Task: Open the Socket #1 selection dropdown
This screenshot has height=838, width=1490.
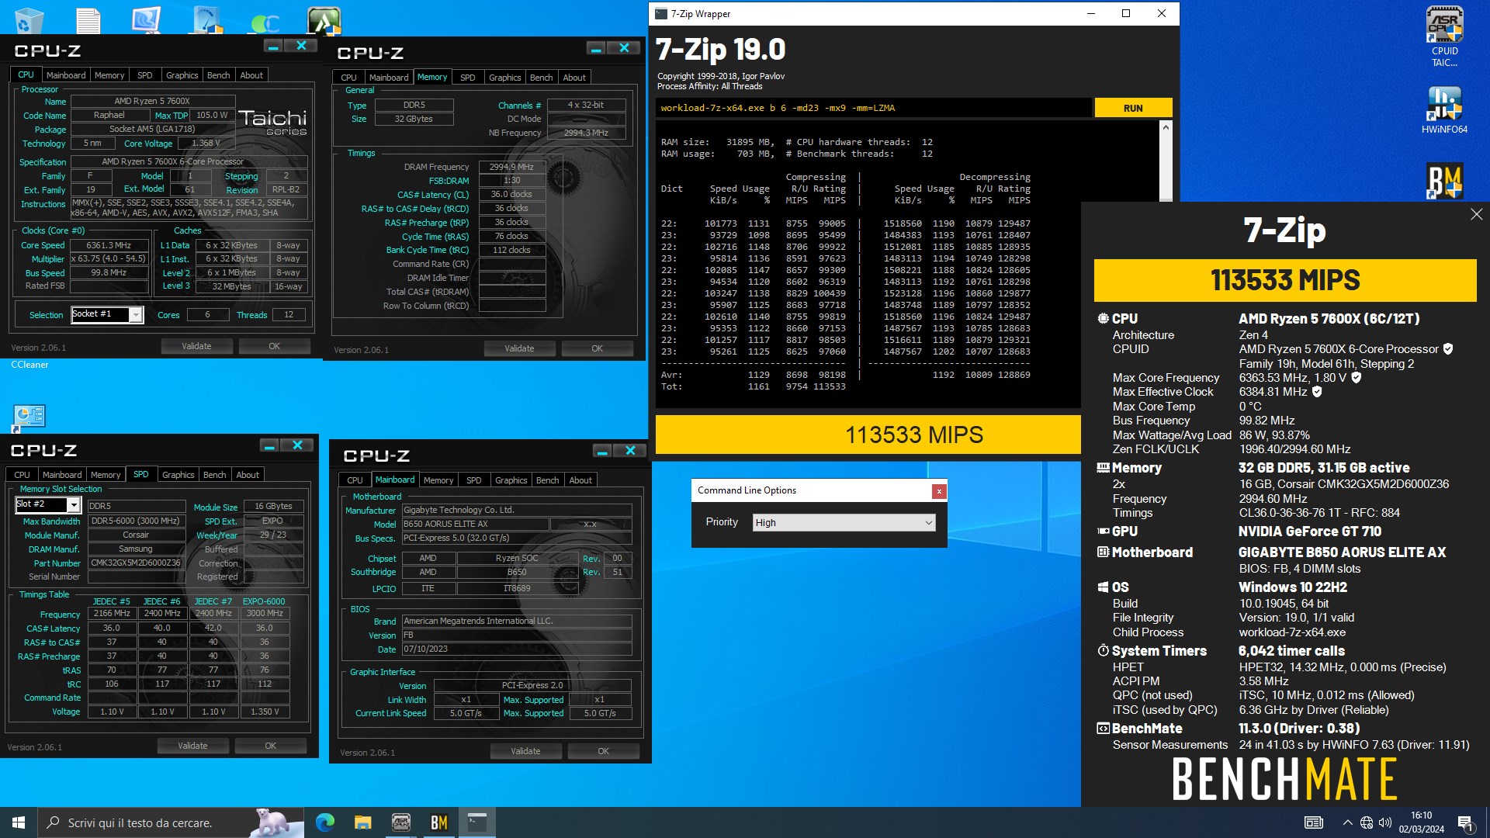Action: 107,314
